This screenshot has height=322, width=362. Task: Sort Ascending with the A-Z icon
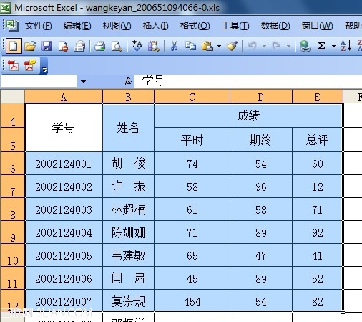[346, 45]
